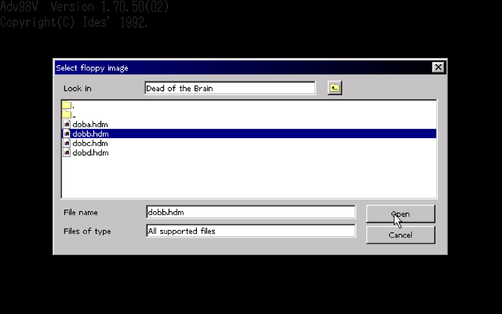
Task: Click the File name input field
Action: coord(251,212)
